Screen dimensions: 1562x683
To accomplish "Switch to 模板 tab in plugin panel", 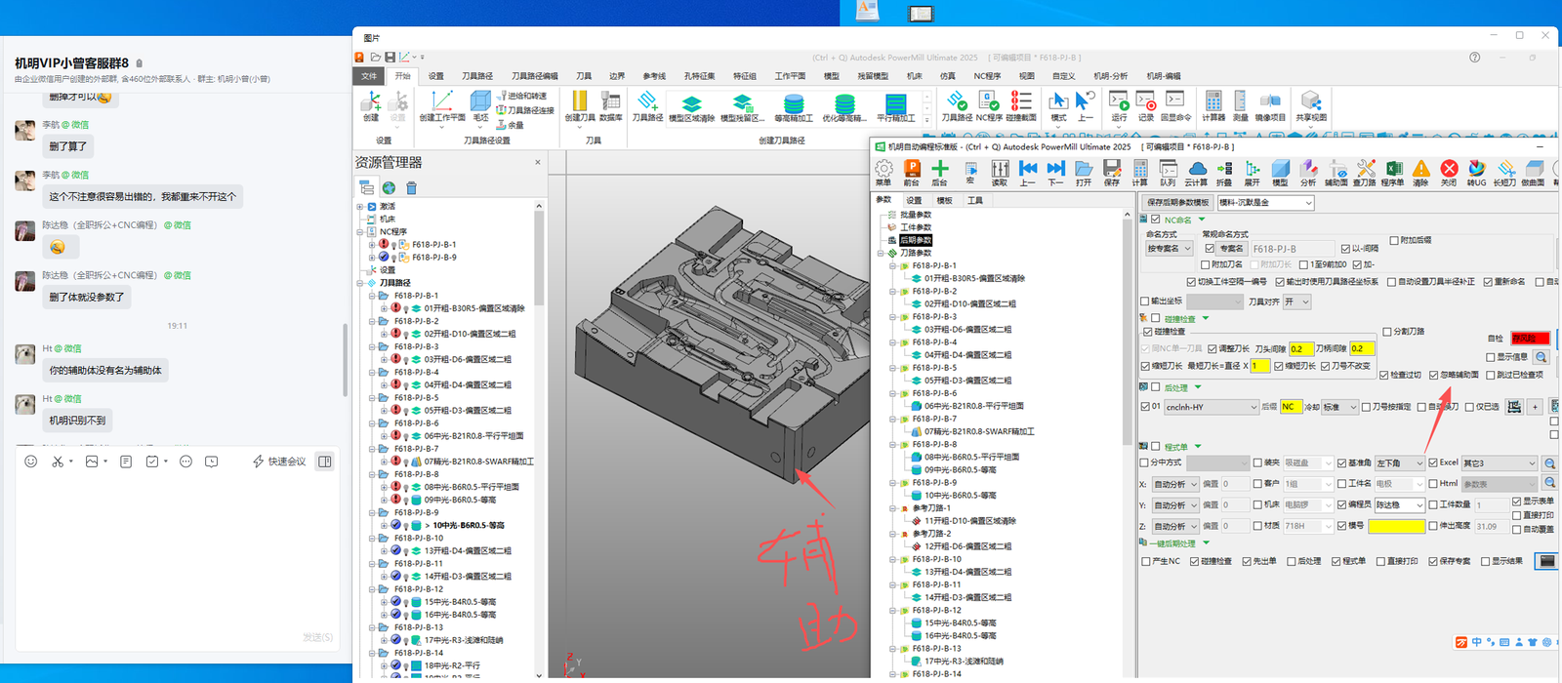I will point(944,200).
